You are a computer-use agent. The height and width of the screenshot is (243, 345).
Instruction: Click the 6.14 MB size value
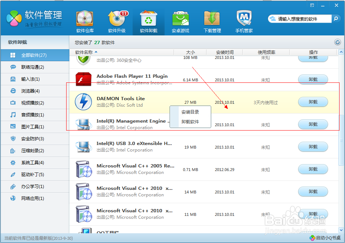(x=191, y=80)
